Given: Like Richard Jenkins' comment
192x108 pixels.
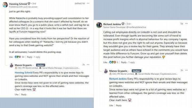Looking at the screenshot, I should [105, 62].
